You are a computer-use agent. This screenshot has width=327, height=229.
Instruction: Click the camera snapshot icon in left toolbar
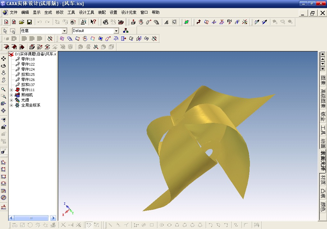(x=4, y=127)
